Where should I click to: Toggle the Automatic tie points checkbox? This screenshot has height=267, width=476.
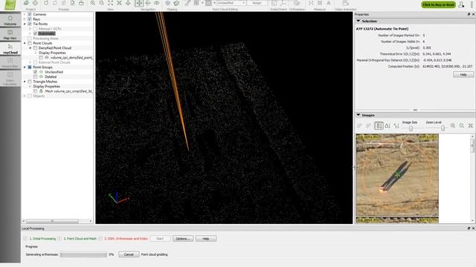(x=35, y=33)
